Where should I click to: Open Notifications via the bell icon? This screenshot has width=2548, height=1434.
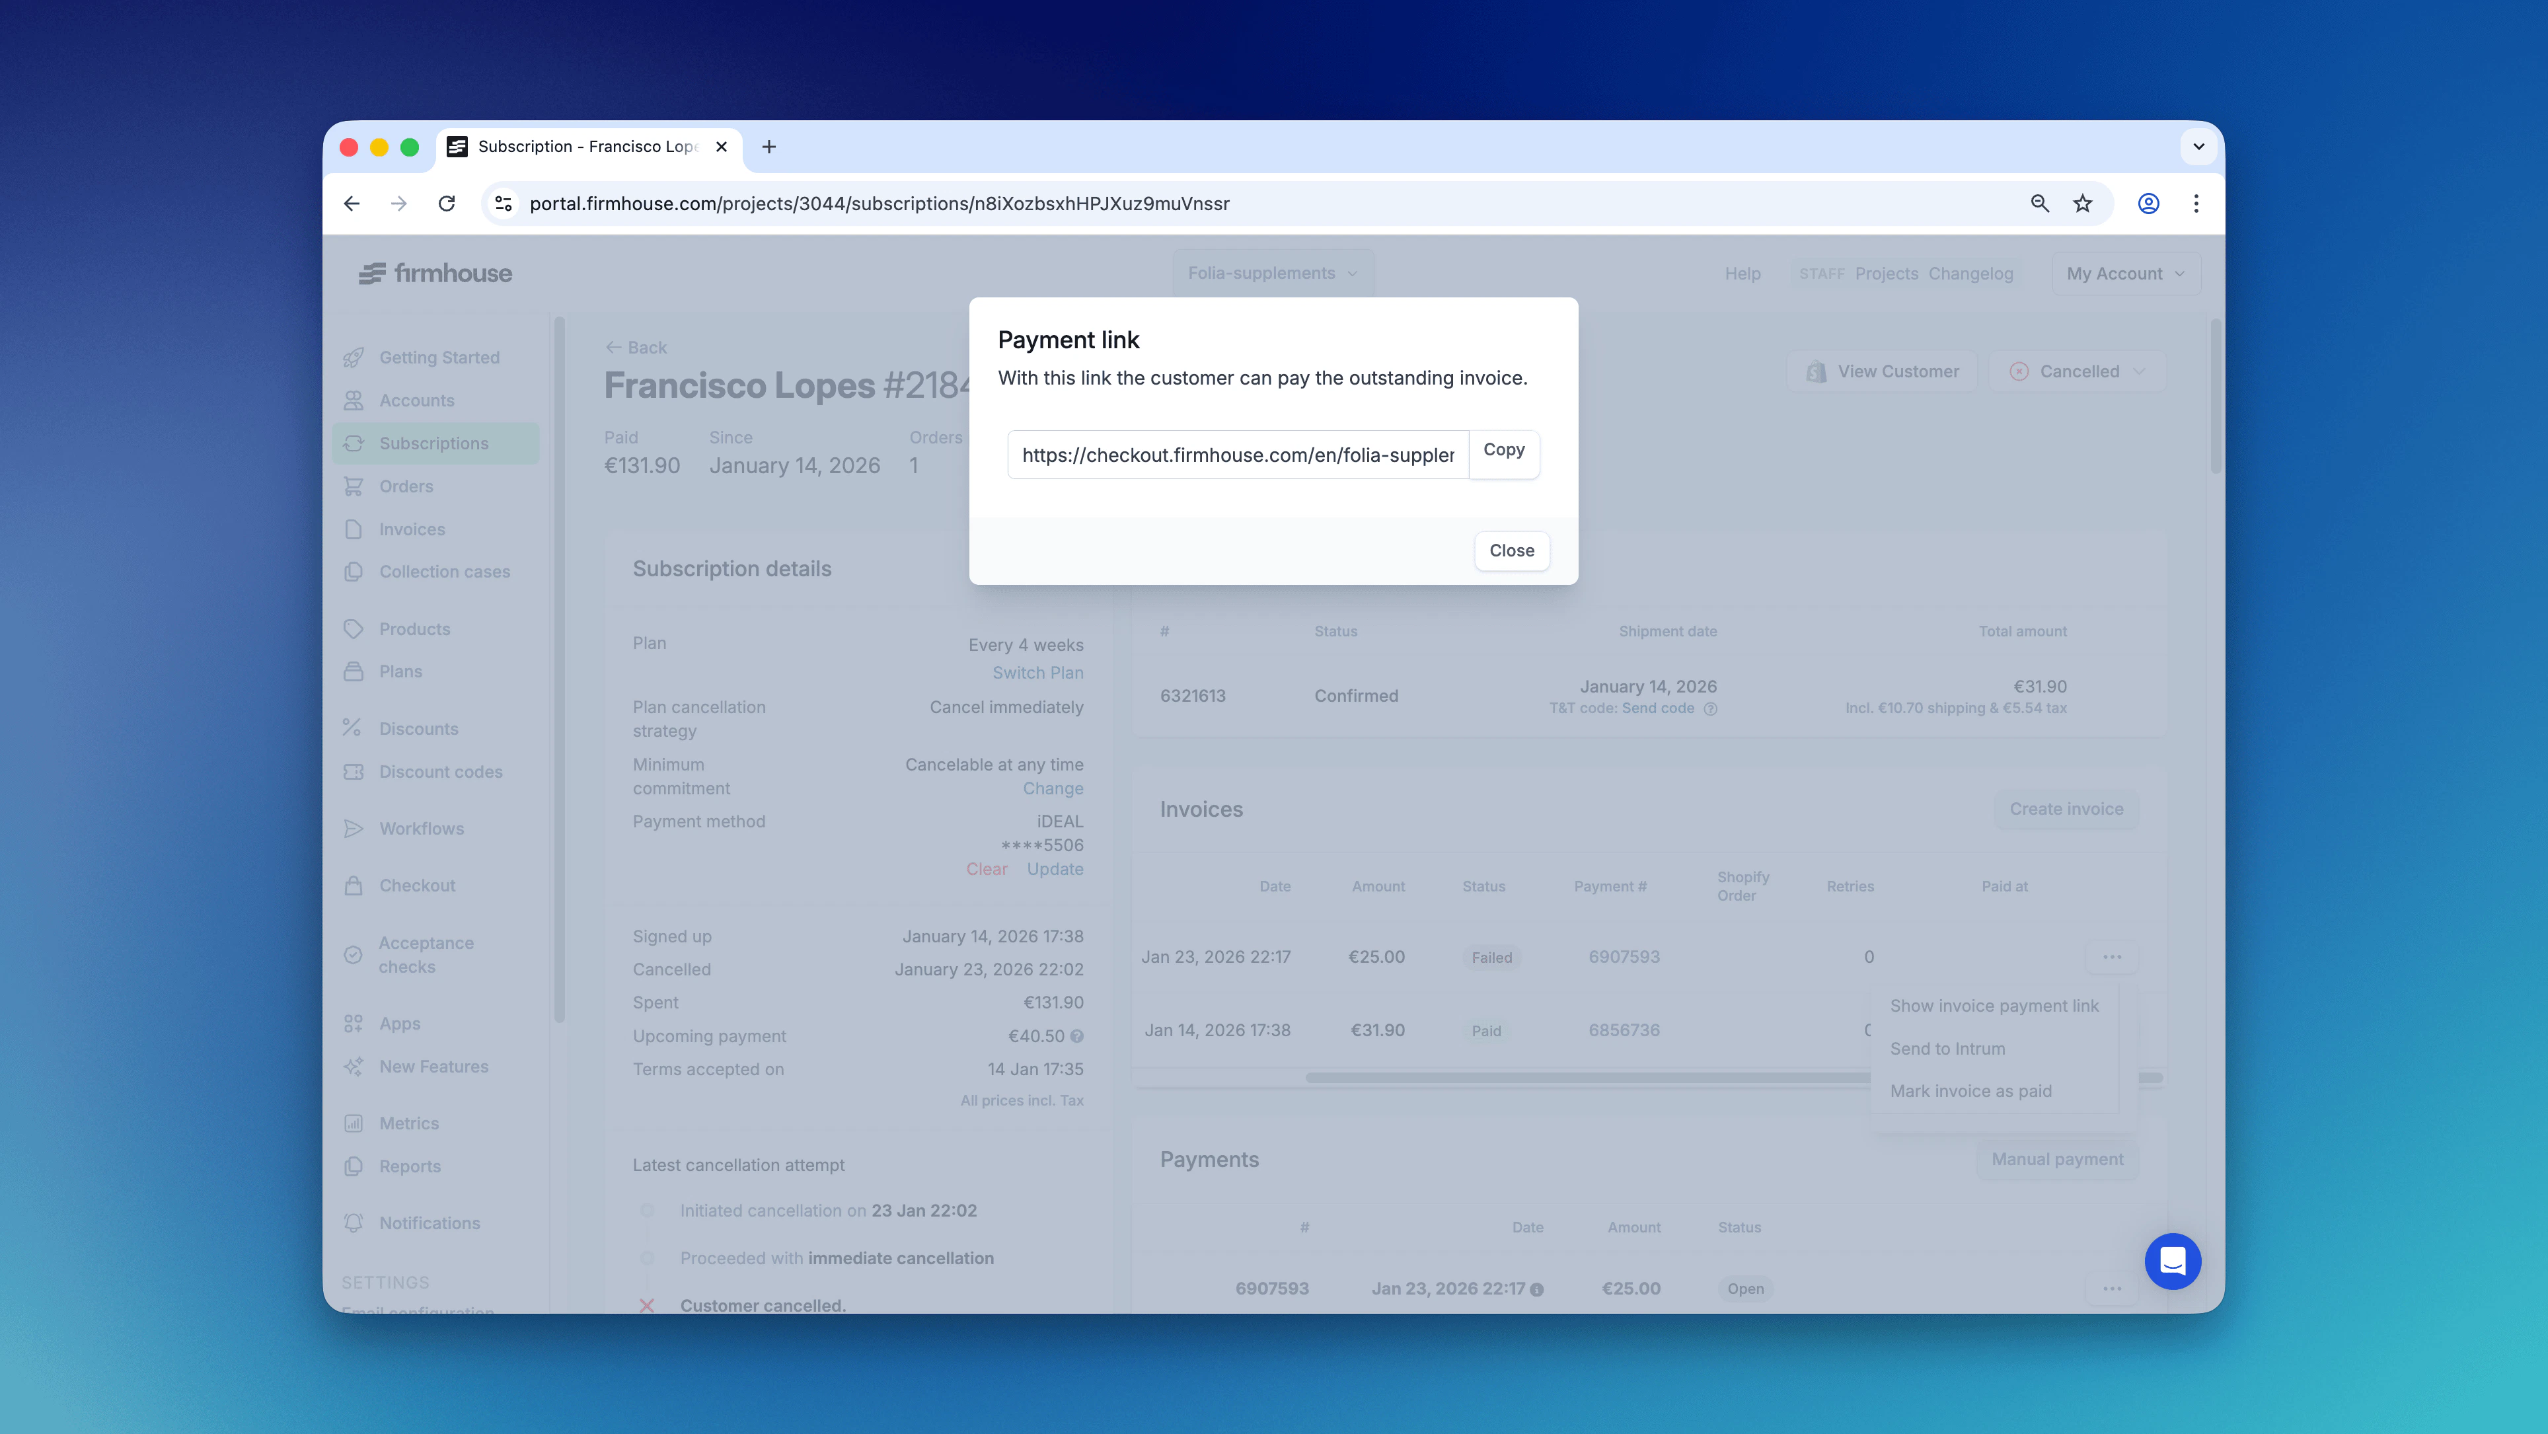click(354, 1223)
